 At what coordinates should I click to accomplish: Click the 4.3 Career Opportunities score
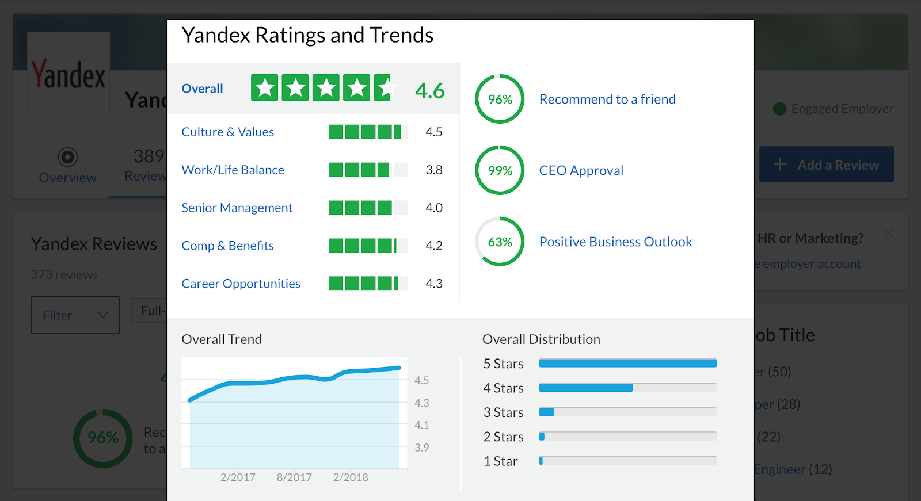click(x=434, y=284)
